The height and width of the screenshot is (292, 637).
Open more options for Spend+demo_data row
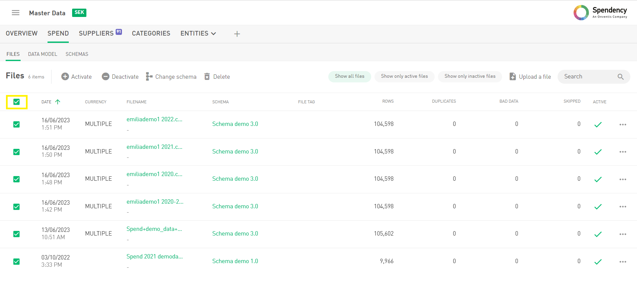tap(623, 234)
